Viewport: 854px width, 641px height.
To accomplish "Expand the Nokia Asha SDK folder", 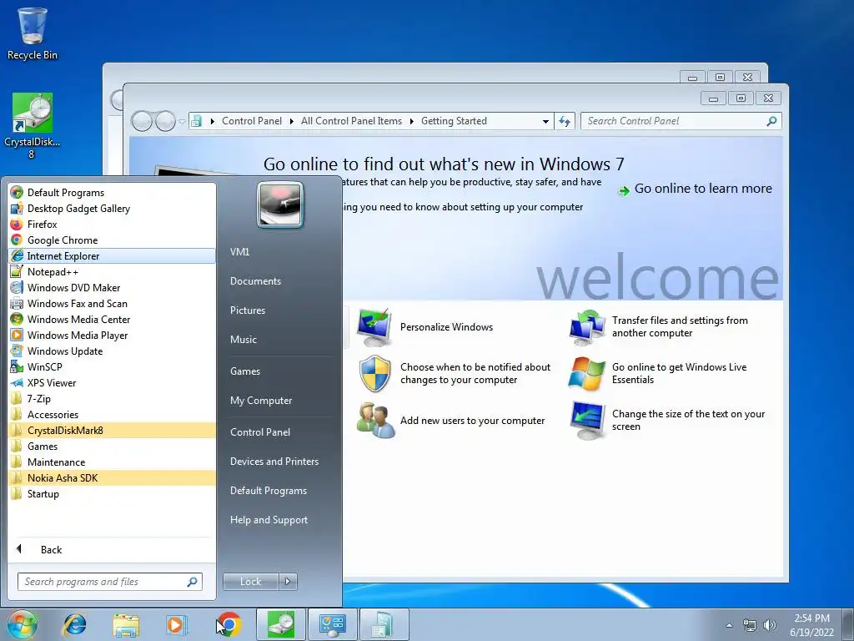I will [x=112, y=477].
